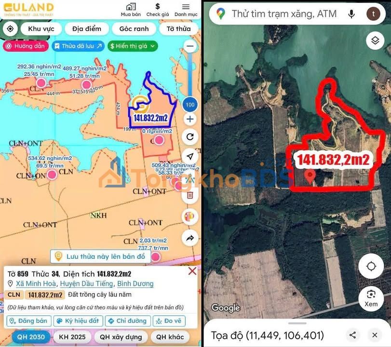Open the Google Maps layers button
Screen dimensions: 391x347
pos(375,41)
